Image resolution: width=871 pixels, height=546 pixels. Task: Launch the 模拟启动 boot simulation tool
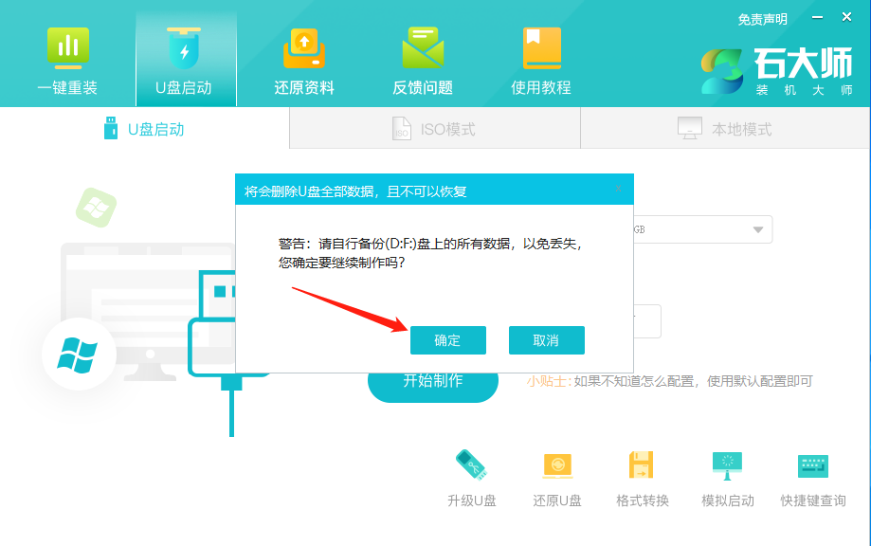point(726,474)
